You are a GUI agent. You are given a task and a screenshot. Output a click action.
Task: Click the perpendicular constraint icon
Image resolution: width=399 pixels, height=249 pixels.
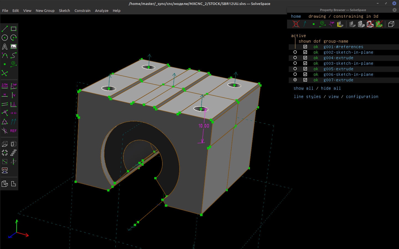pyautogui.click(x=14, y=104)
